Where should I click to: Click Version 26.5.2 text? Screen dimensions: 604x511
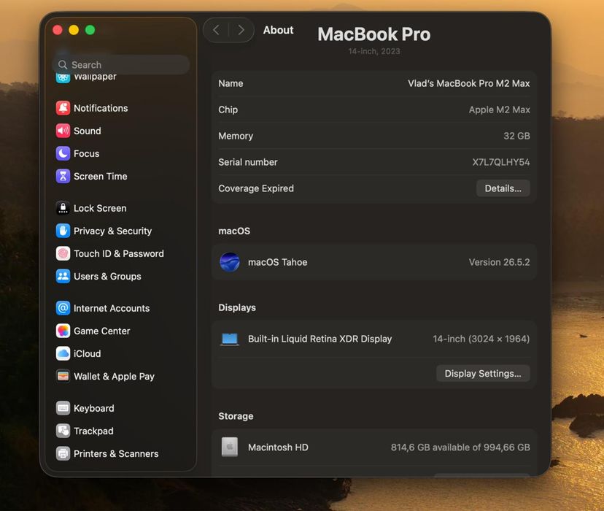click(499, 263)
